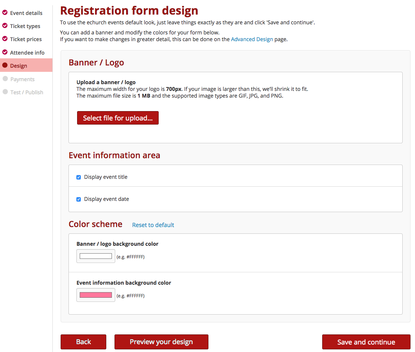Go to Ticket prices step
This screenshot has width=415, height=352.
click(26, 39)
